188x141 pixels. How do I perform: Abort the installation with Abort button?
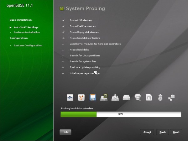pos(147,132)
